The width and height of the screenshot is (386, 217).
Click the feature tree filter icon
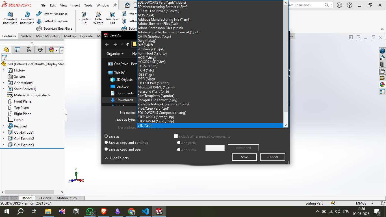[x=5, y=57]
